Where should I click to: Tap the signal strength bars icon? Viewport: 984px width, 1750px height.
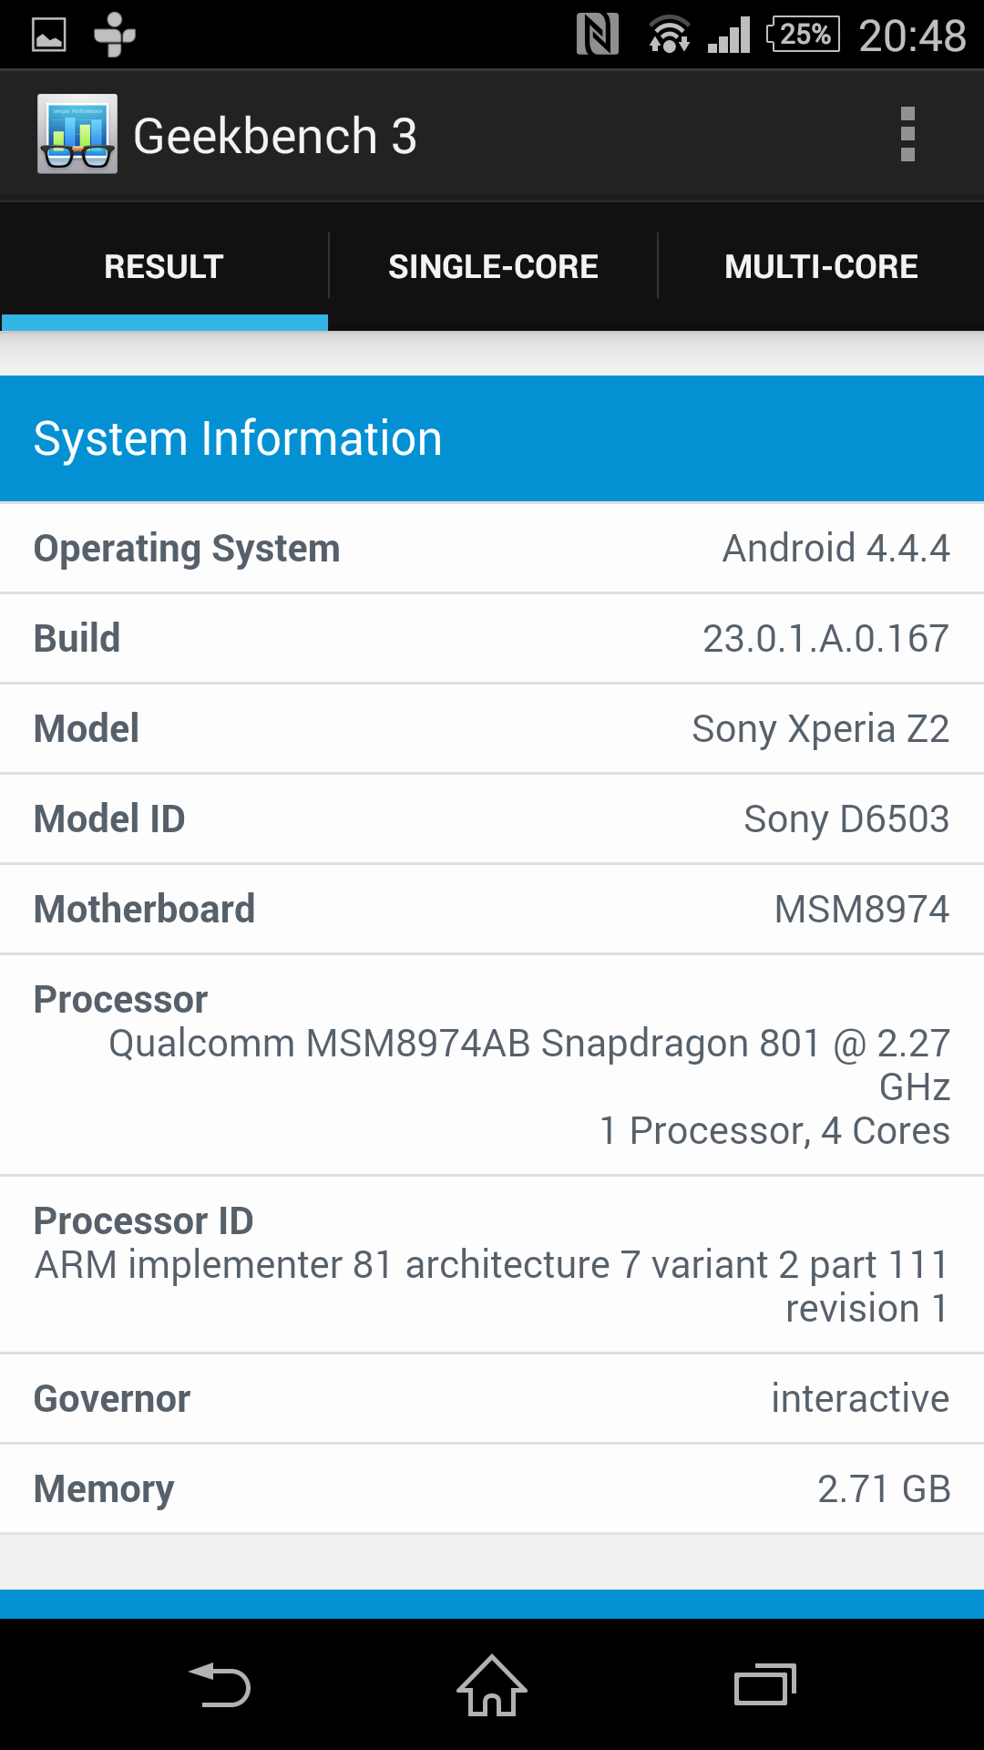(729, 36)
